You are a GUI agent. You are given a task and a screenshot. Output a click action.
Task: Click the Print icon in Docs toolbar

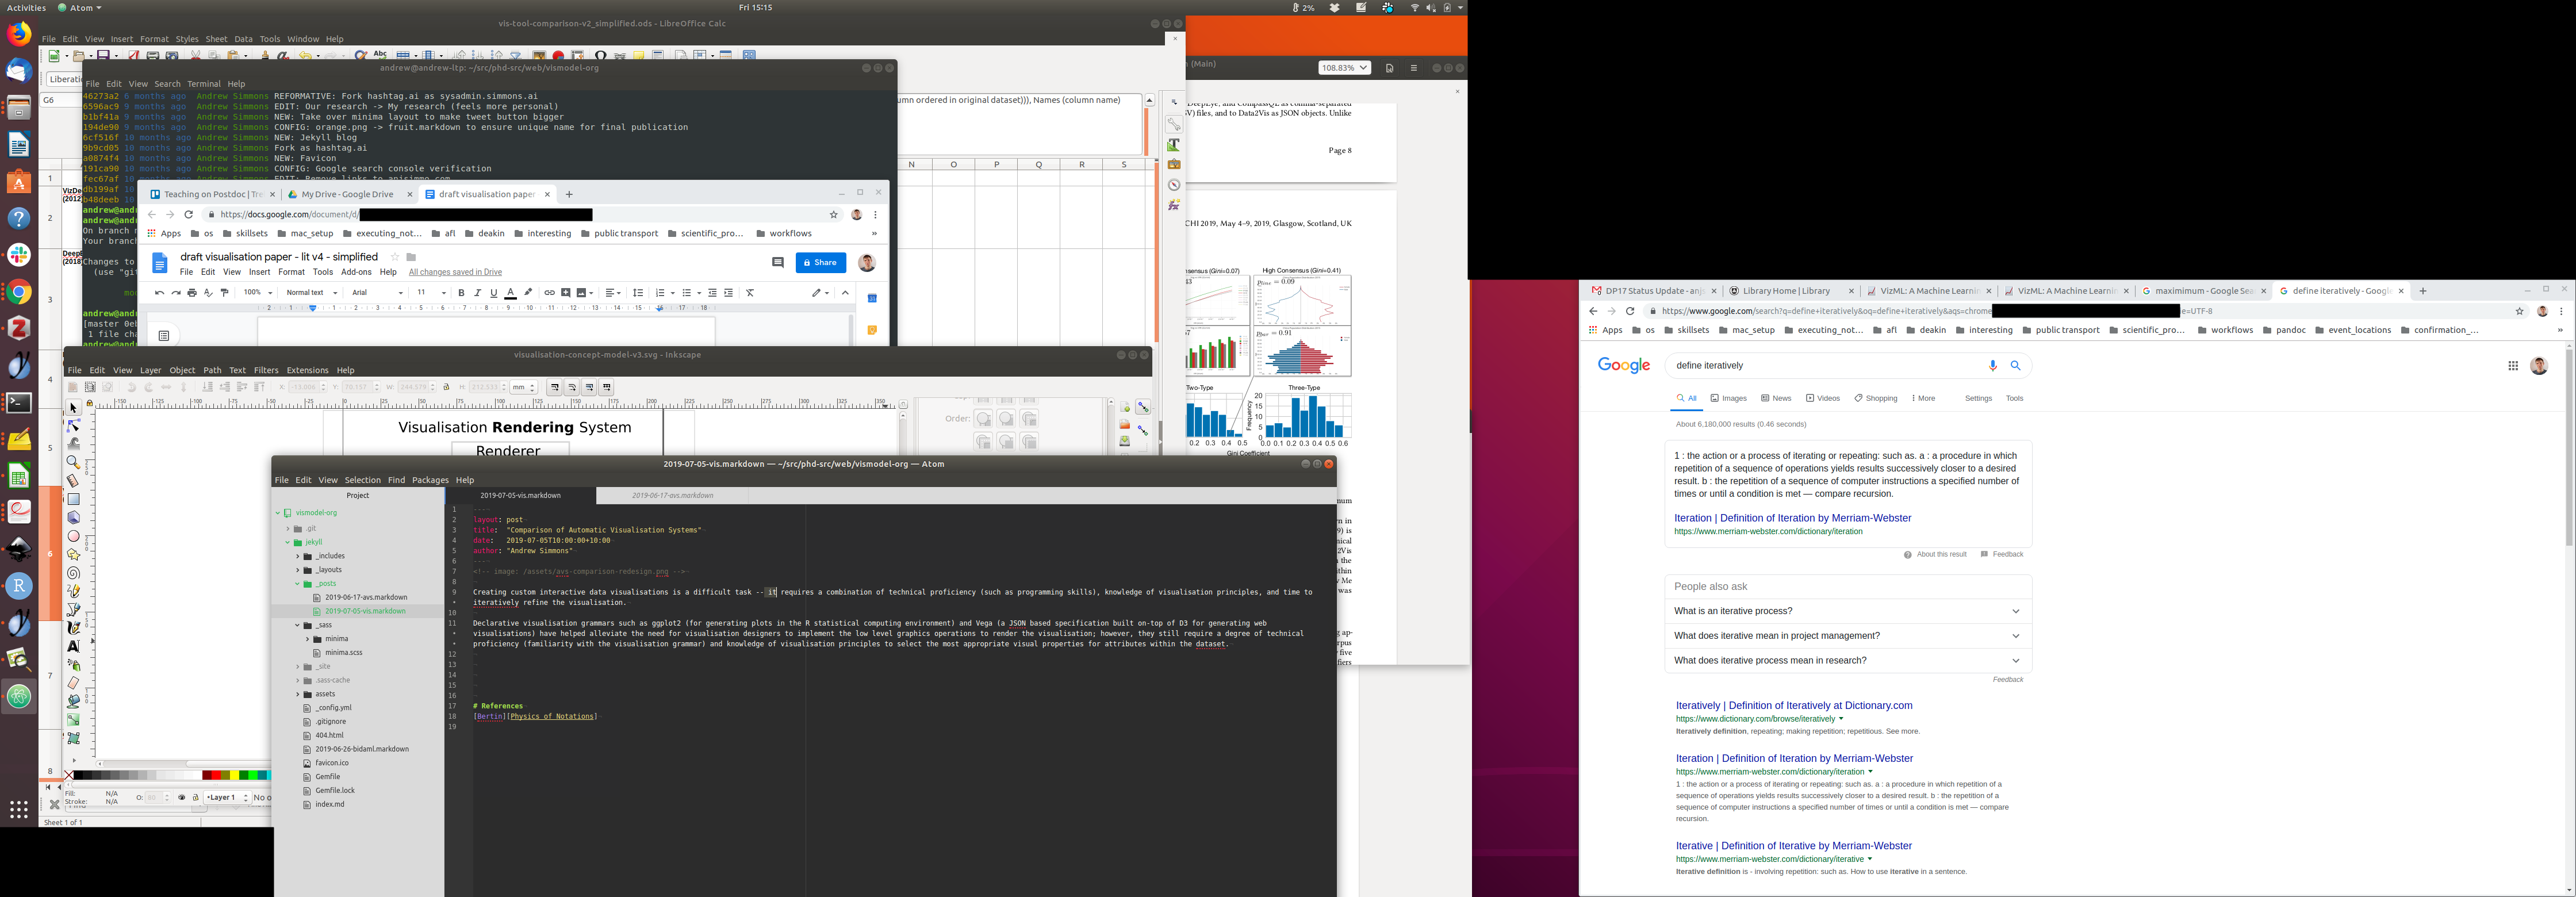pos(192,293)
